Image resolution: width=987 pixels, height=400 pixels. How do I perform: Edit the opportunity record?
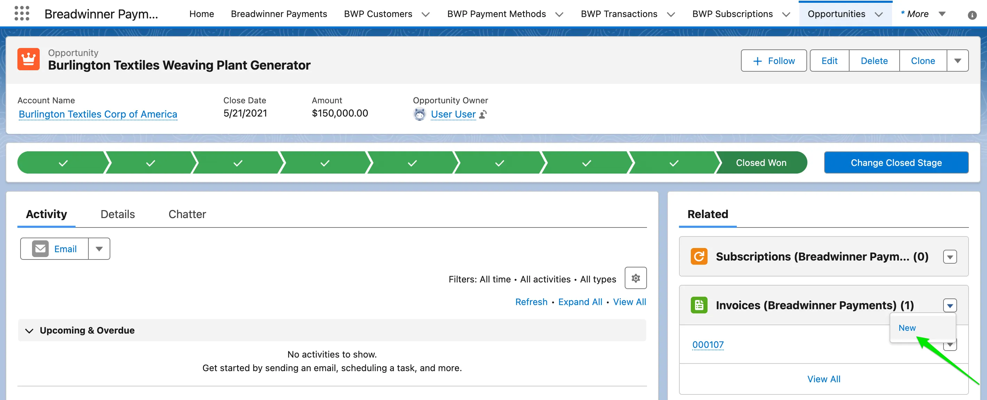point(829,61)
